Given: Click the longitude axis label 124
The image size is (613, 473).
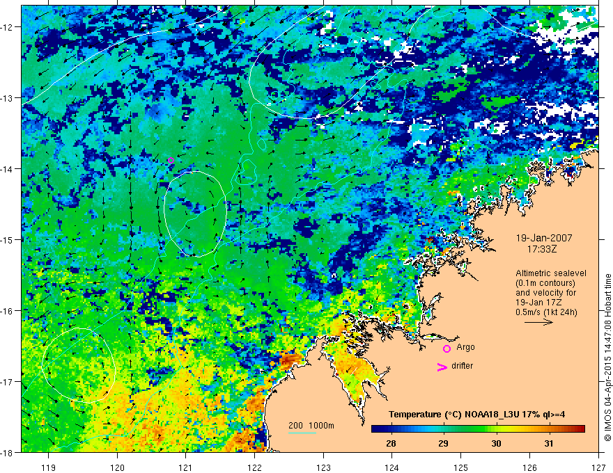Looking at the screenshot, I should 392,467.
